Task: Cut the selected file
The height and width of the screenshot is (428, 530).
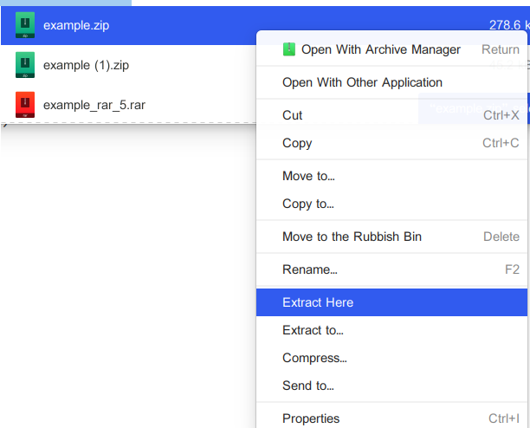Action: point(293,115)
